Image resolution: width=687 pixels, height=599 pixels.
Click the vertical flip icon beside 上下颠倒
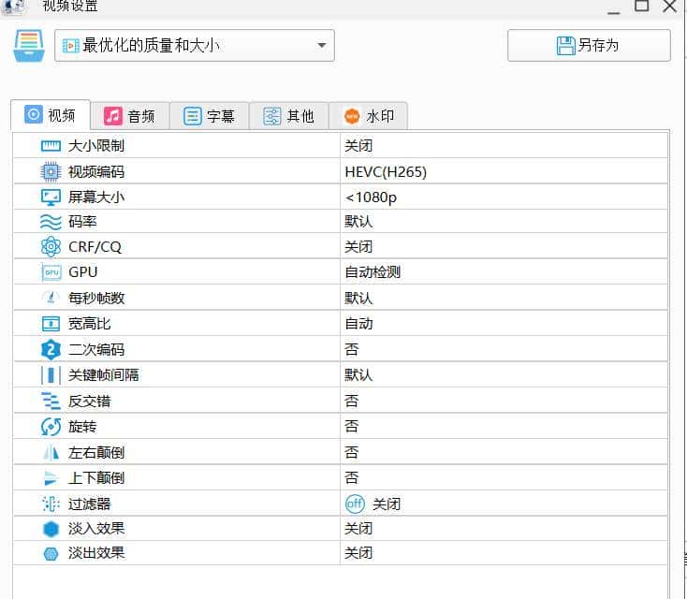coord(51,478)
